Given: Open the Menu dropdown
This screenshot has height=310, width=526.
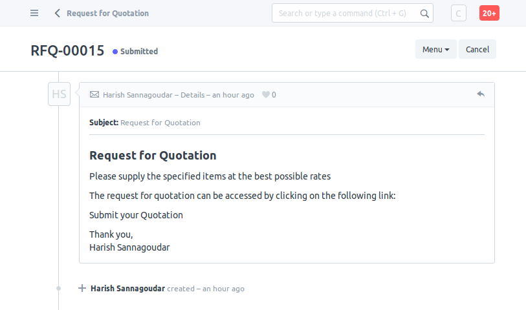Looking at the screenshot, I should [436, 49].
